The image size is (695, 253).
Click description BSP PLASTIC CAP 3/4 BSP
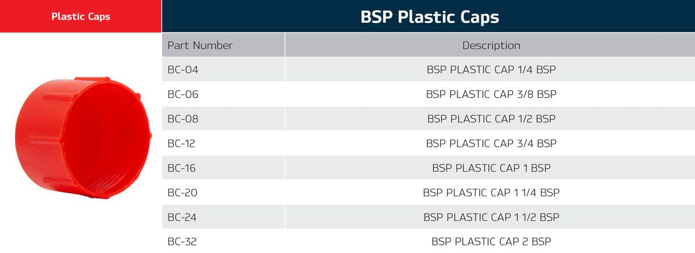click(x=491, y=143)
